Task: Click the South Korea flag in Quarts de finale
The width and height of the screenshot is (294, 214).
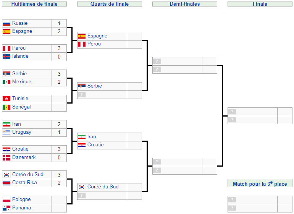Action: (x=82, y=187)
